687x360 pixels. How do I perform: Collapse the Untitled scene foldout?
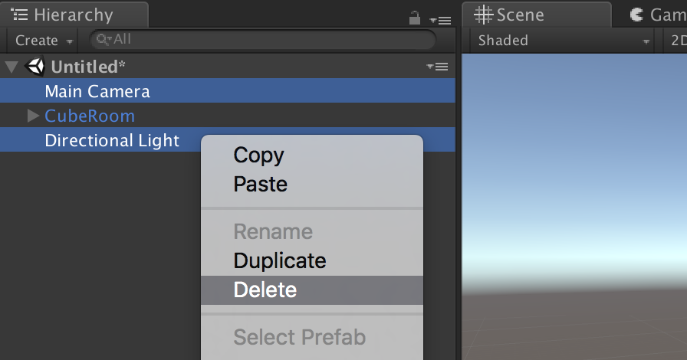[11, 67]
